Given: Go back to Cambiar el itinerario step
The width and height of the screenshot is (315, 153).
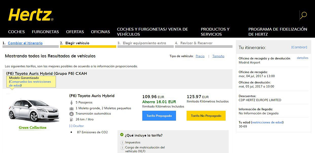Looking at the screenshot, I should tap(25, 43).
